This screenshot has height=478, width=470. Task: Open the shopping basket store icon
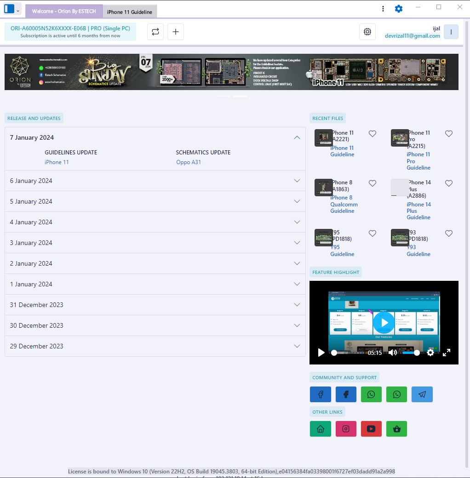[x=396, y=429]
